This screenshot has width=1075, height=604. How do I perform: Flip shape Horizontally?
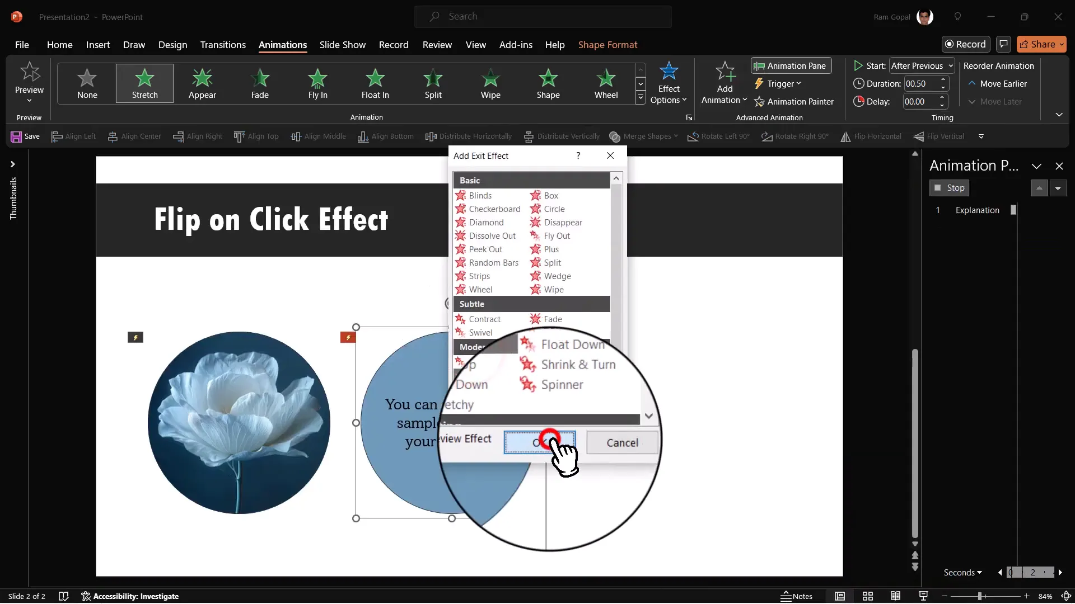(x=871, y=136)
